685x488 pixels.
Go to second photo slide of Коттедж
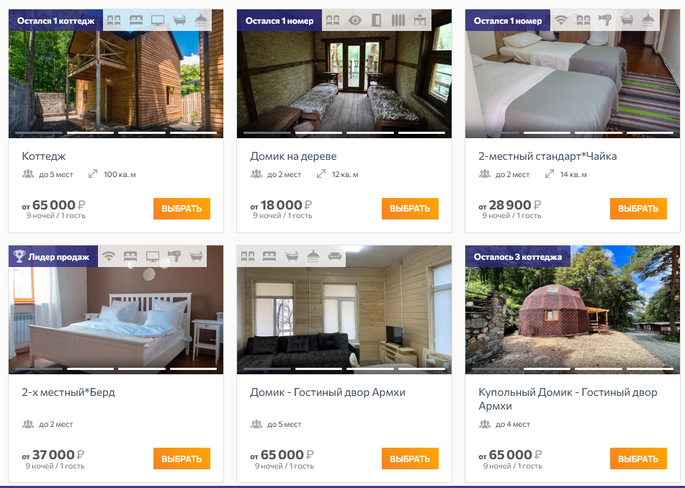[x=91, y=132]
